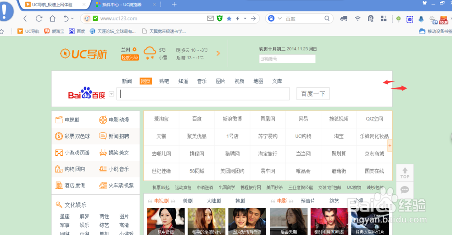Open the skin shirt icon in title bar
The height and width of the screenshot is (235, 452).
pos(424,3)
